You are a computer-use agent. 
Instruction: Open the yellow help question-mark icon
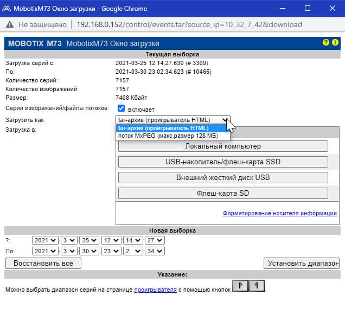[x=325, y=42]
